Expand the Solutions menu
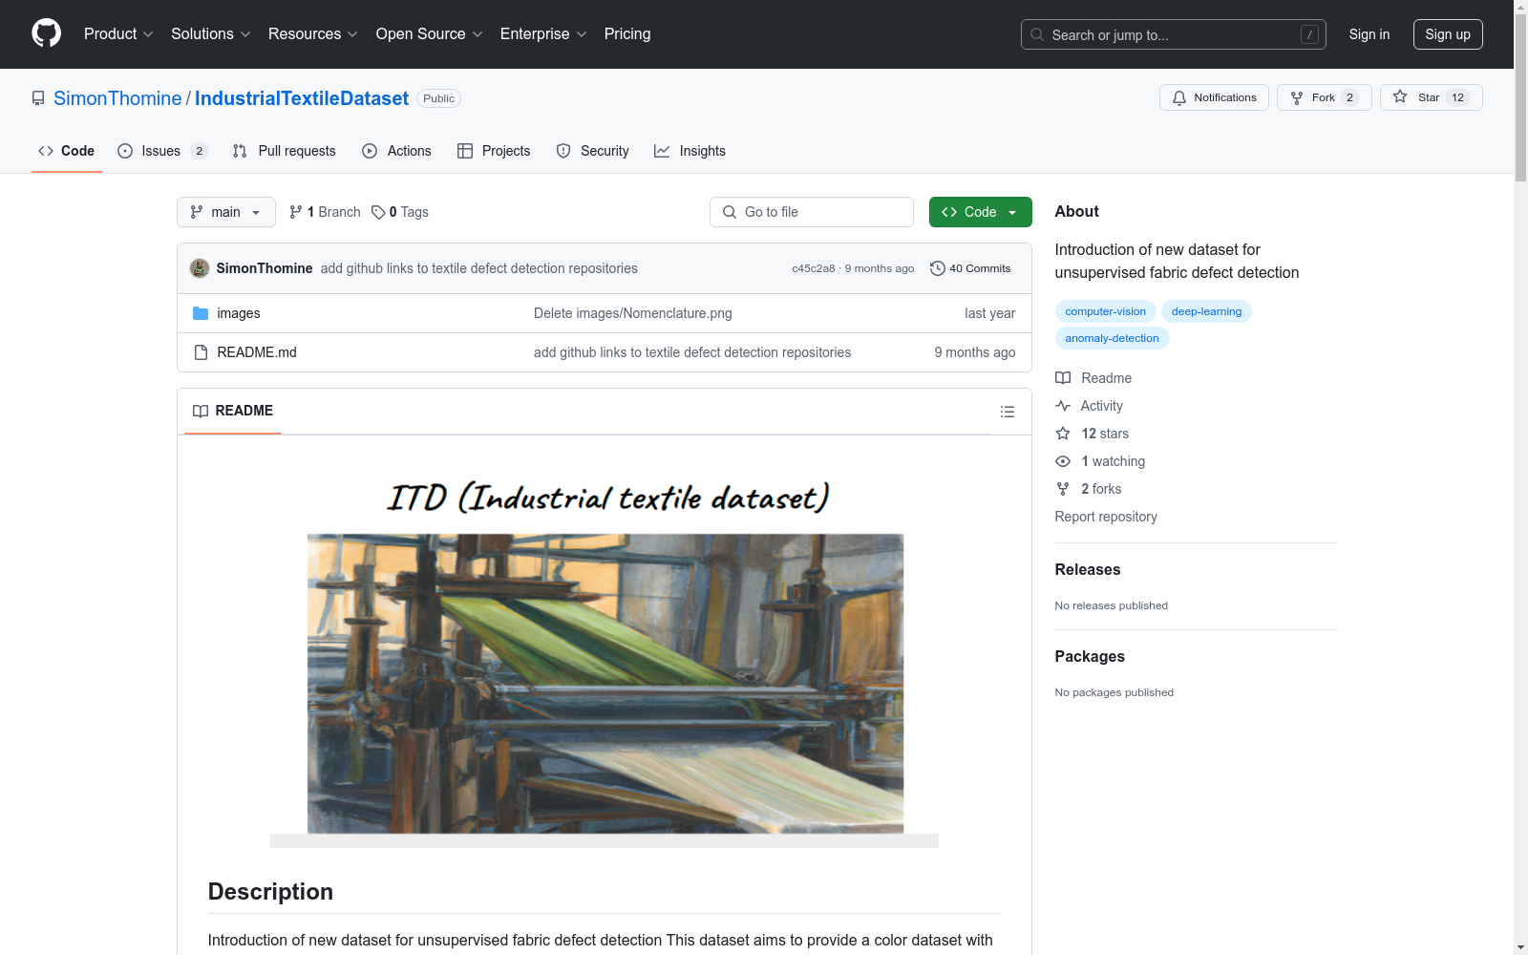1528x955 pixels. coord(211,34)
